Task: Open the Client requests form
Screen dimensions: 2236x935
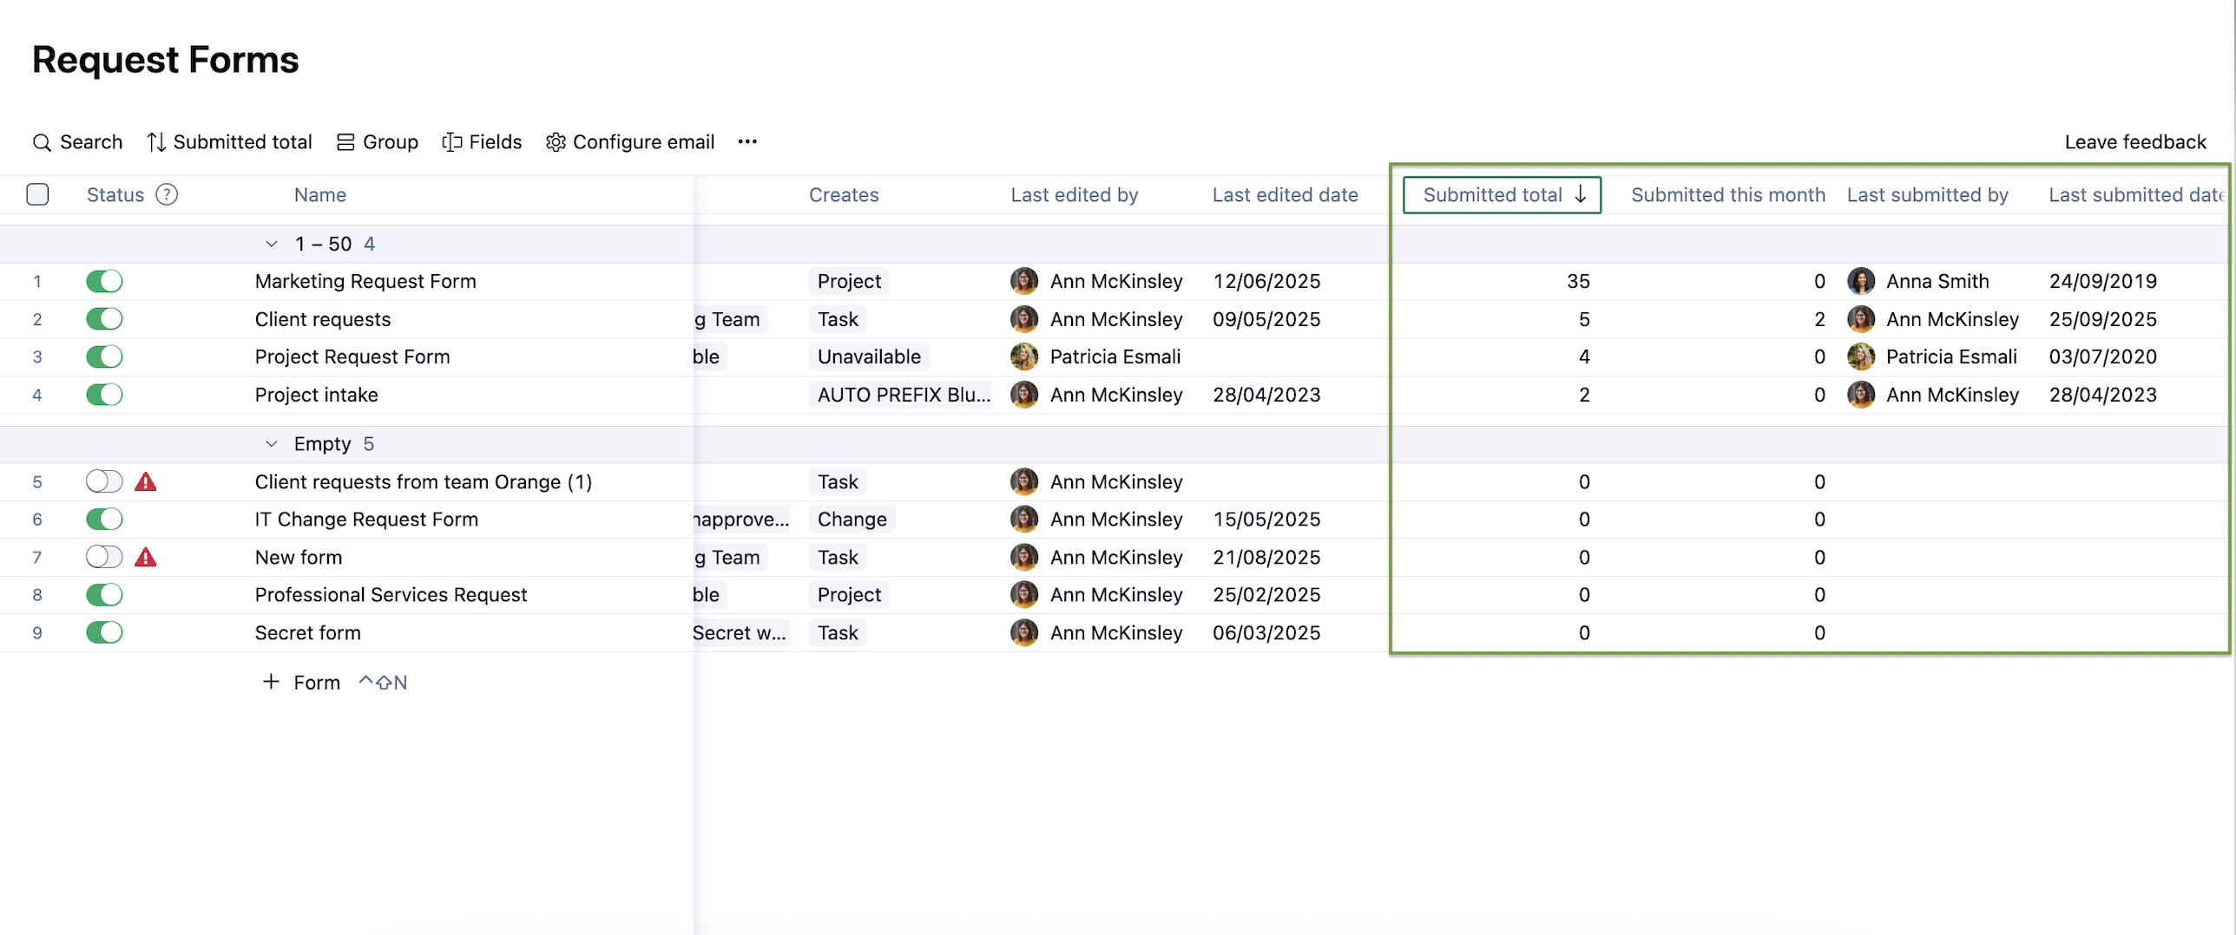Action: click(323, 319)
